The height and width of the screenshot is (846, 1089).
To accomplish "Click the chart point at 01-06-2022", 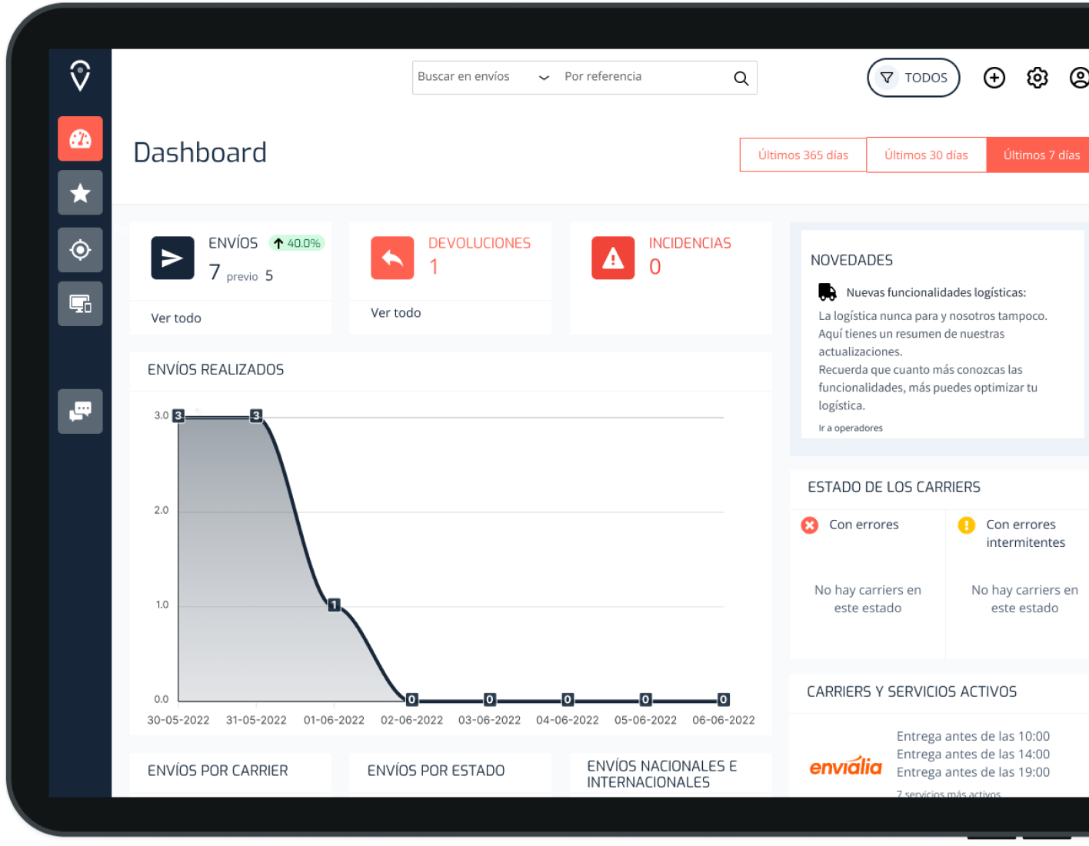I will pyautogui.click(x=334, y=605).
